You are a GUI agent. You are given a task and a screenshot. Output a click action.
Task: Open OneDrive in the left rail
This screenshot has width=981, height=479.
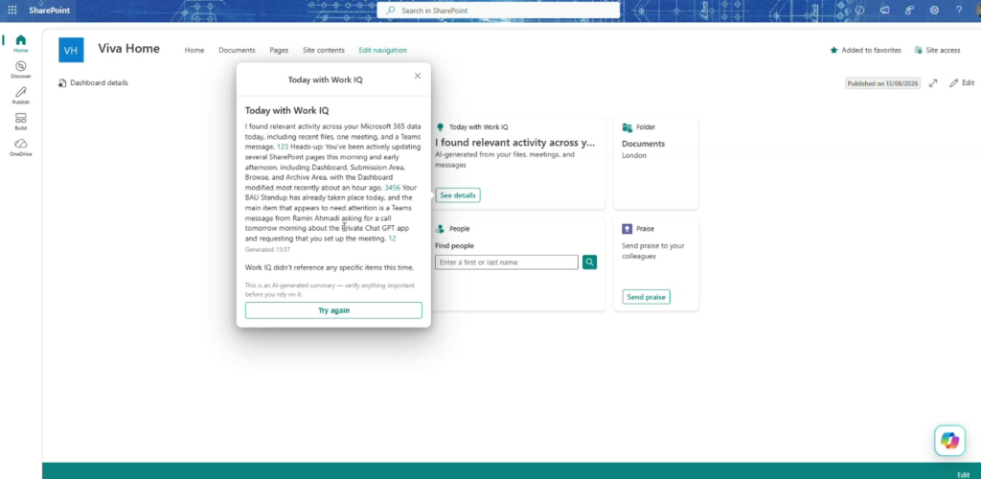tap(21, 148)
